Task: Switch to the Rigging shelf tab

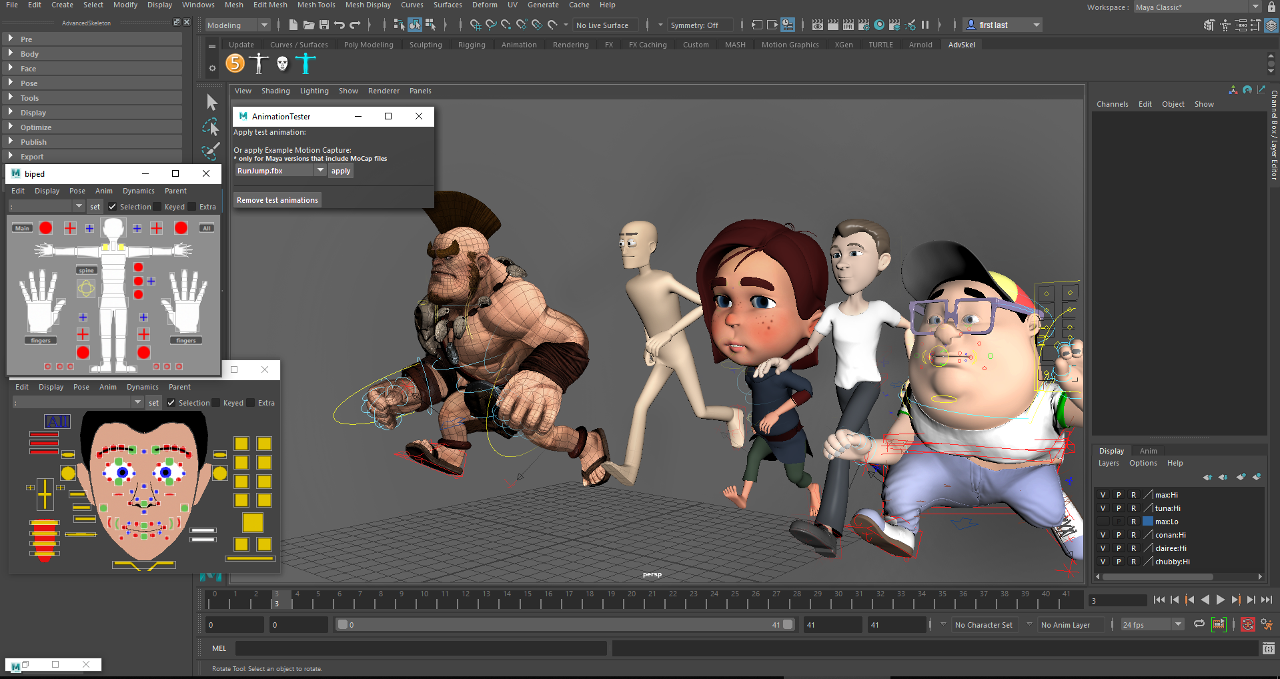Action: coord(471,45)
